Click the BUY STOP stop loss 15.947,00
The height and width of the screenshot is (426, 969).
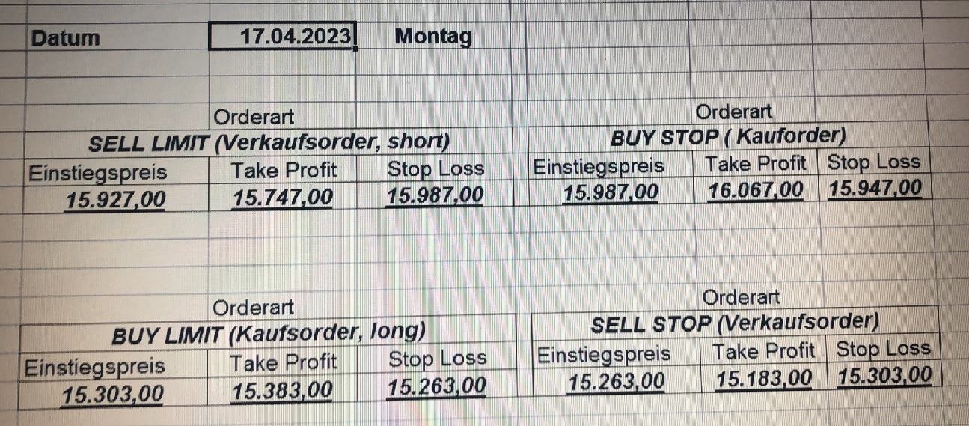point(875,187)
